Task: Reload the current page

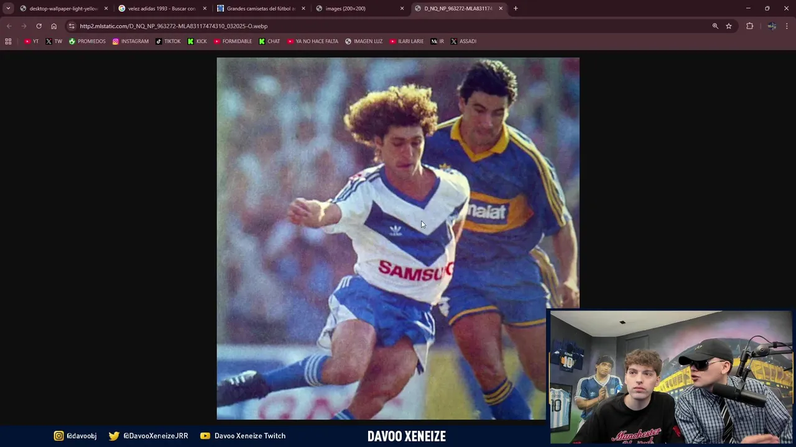Action: (x=39, y=26)
